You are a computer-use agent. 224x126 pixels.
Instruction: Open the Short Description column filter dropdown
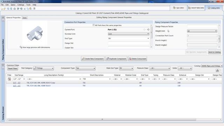(x=97, y=79)
